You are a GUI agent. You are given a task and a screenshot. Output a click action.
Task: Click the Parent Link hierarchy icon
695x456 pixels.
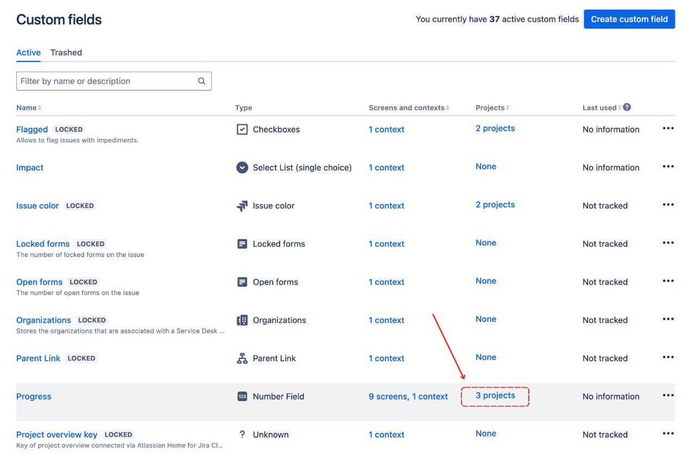[242, 358]
